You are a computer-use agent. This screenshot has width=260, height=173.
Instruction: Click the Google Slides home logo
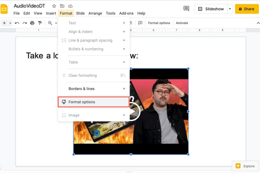click(x=5, y=9)
